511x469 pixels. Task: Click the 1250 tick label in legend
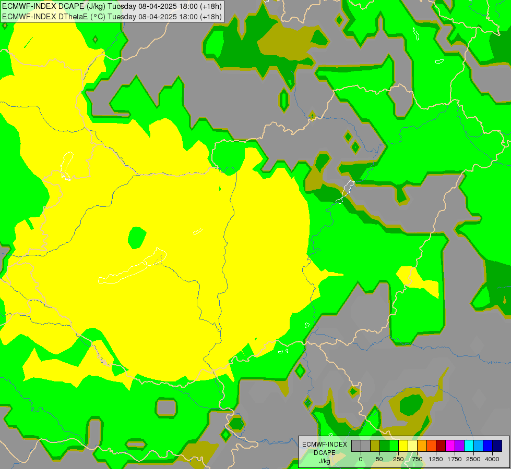tap(436, 459)
